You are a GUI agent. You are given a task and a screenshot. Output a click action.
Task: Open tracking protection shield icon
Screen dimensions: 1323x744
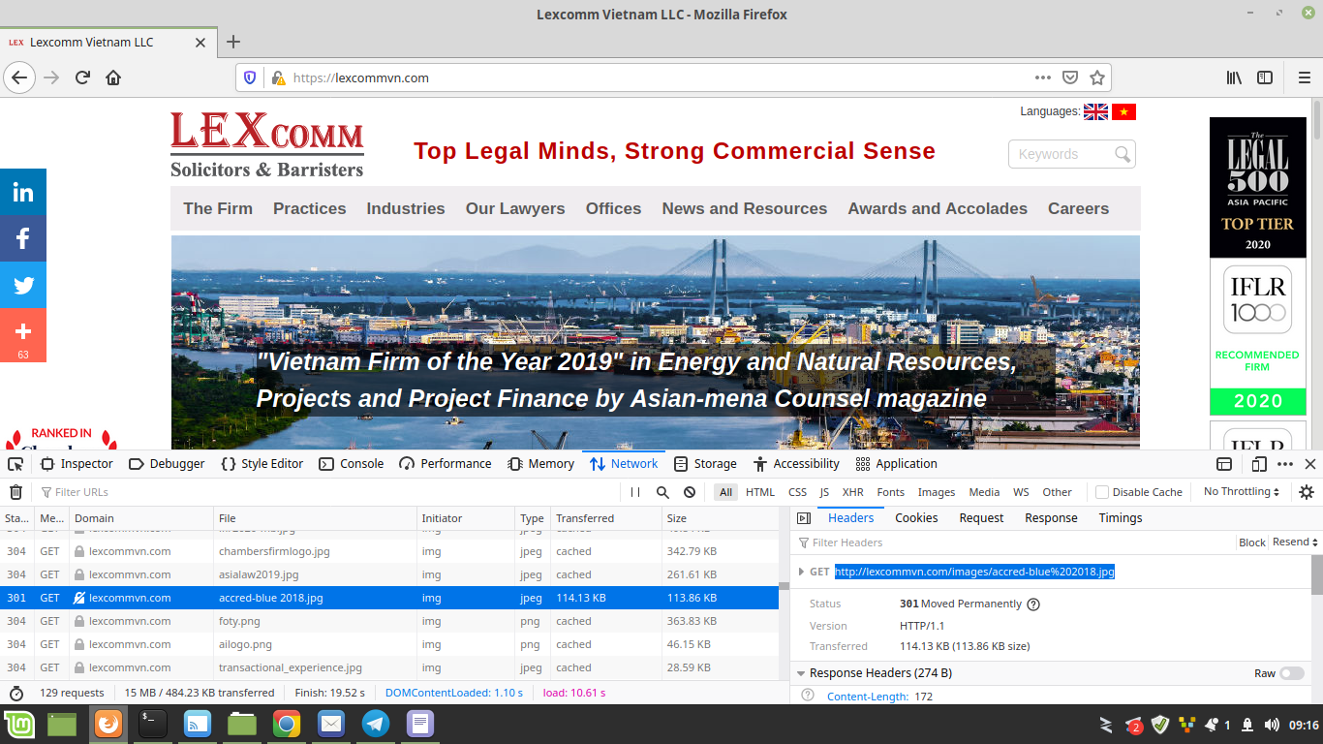[x=250, y=77]
